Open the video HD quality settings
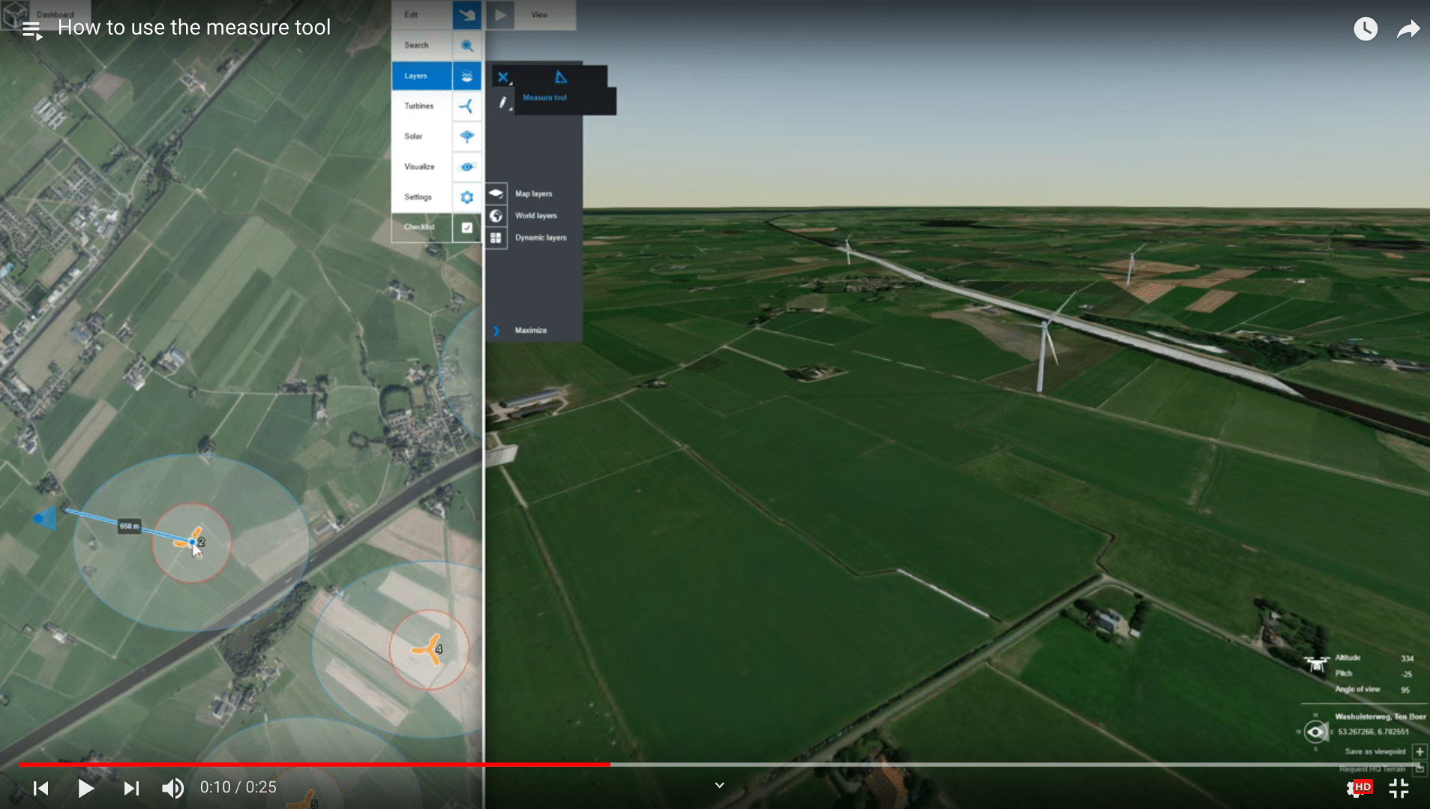Viewport: 1430px width, 809px height. (x=1359, y=788)
